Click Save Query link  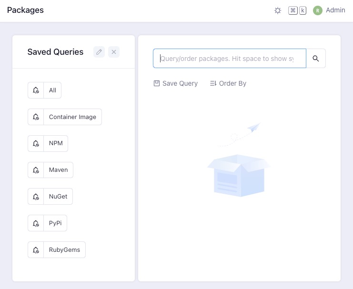[176, 83]
